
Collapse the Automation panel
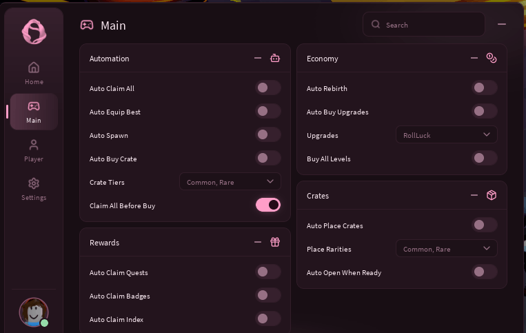tap(258, 58)
